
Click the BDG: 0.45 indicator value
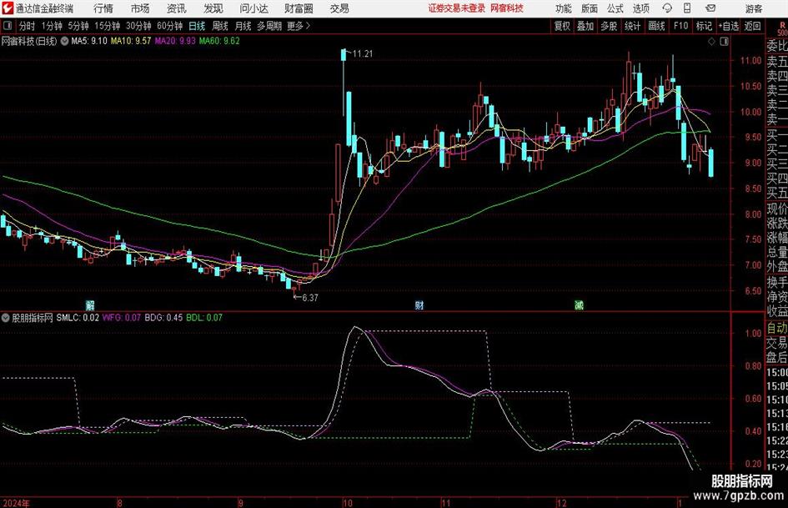163,318
